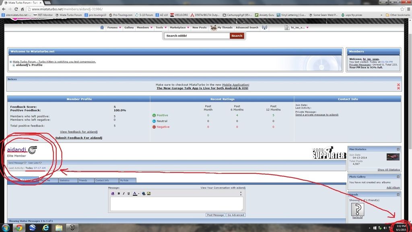Click the grumpy cat My Threads icon

[x=214, y=28]
